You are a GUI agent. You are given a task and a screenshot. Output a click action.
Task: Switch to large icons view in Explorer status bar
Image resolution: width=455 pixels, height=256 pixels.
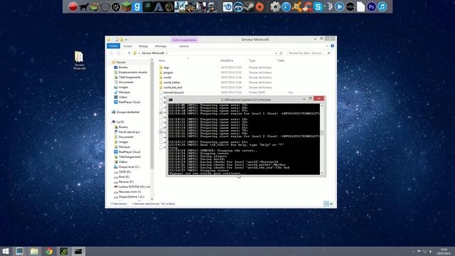pos(332,204)
